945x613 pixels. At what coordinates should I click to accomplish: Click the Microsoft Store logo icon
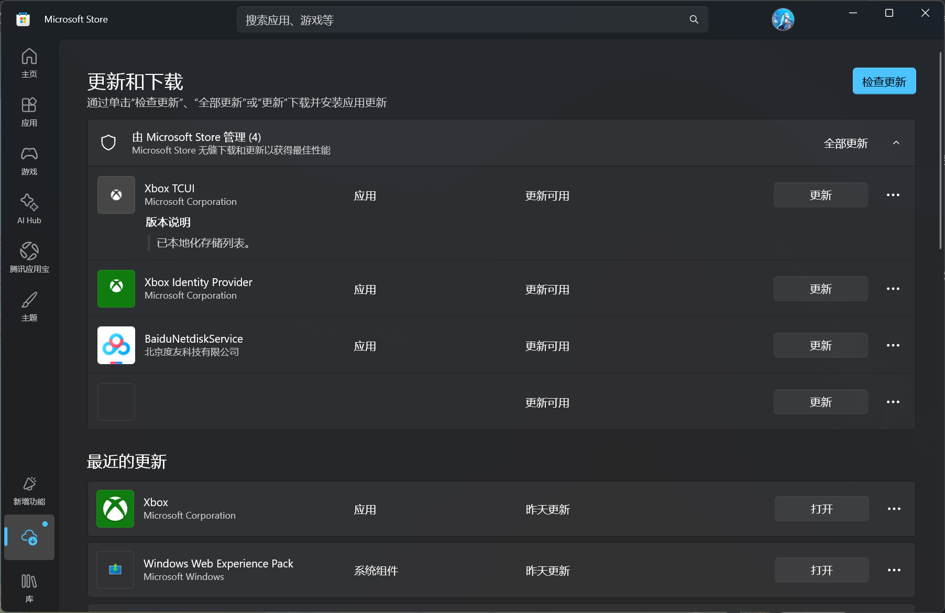coord(23,19)
